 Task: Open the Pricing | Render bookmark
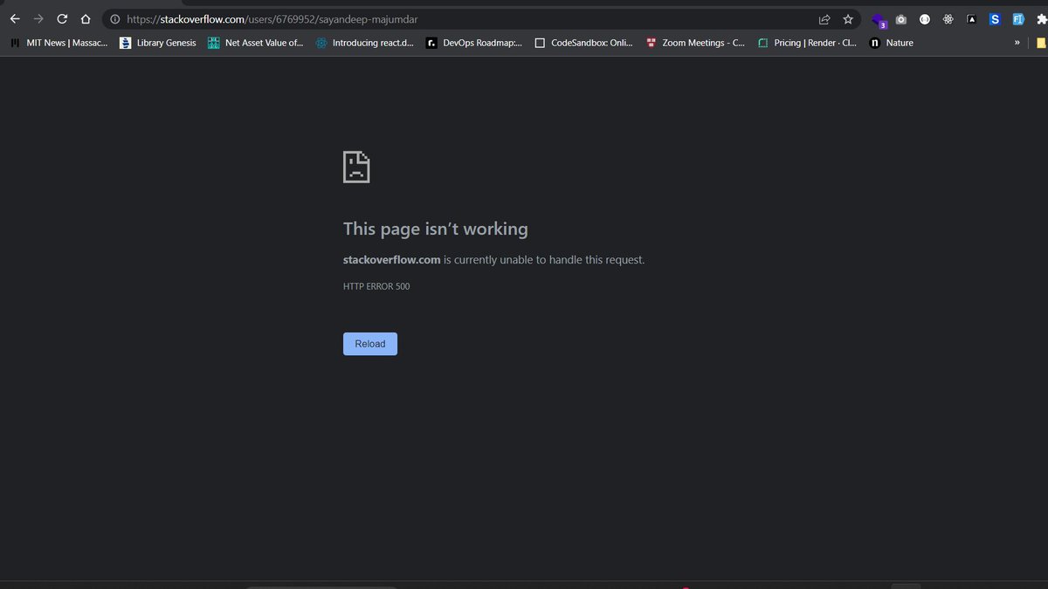(x=807, y=43)
